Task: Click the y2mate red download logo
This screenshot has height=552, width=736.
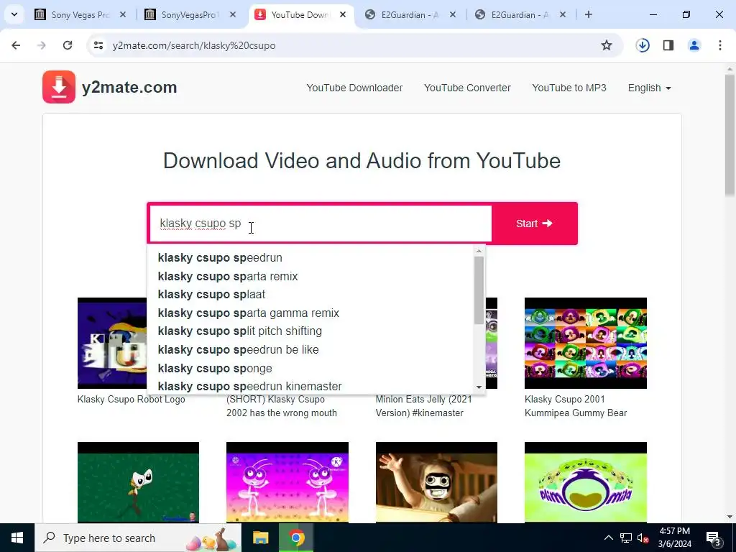Action: click(x=59, y=87)
